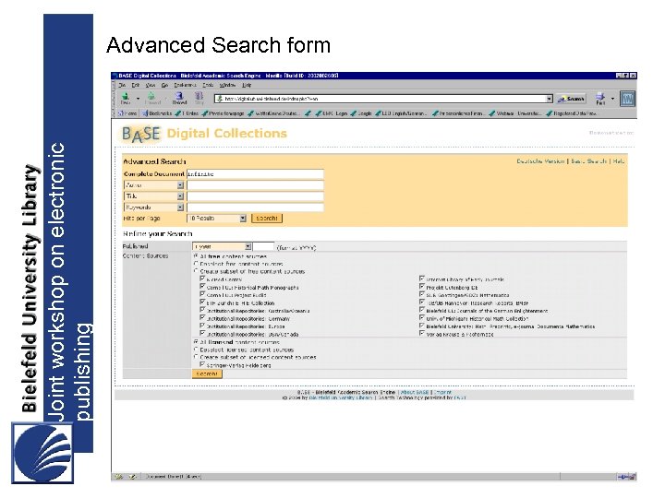Click the Print toolbar icon
This screenshot has width=665, height=498.
click(600, 99)
